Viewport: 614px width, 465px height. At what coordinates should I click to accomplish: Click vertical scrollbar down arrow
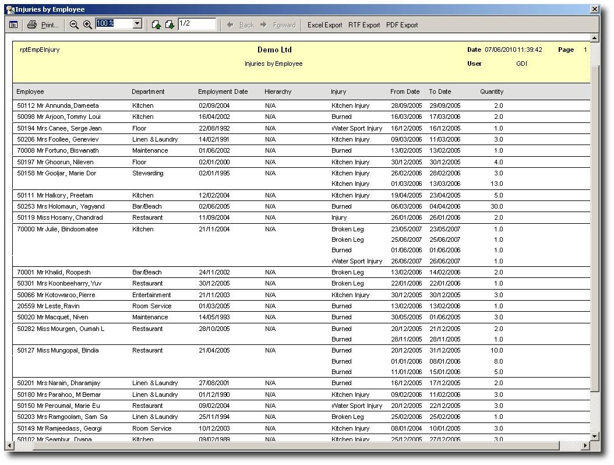click(594, 436)
